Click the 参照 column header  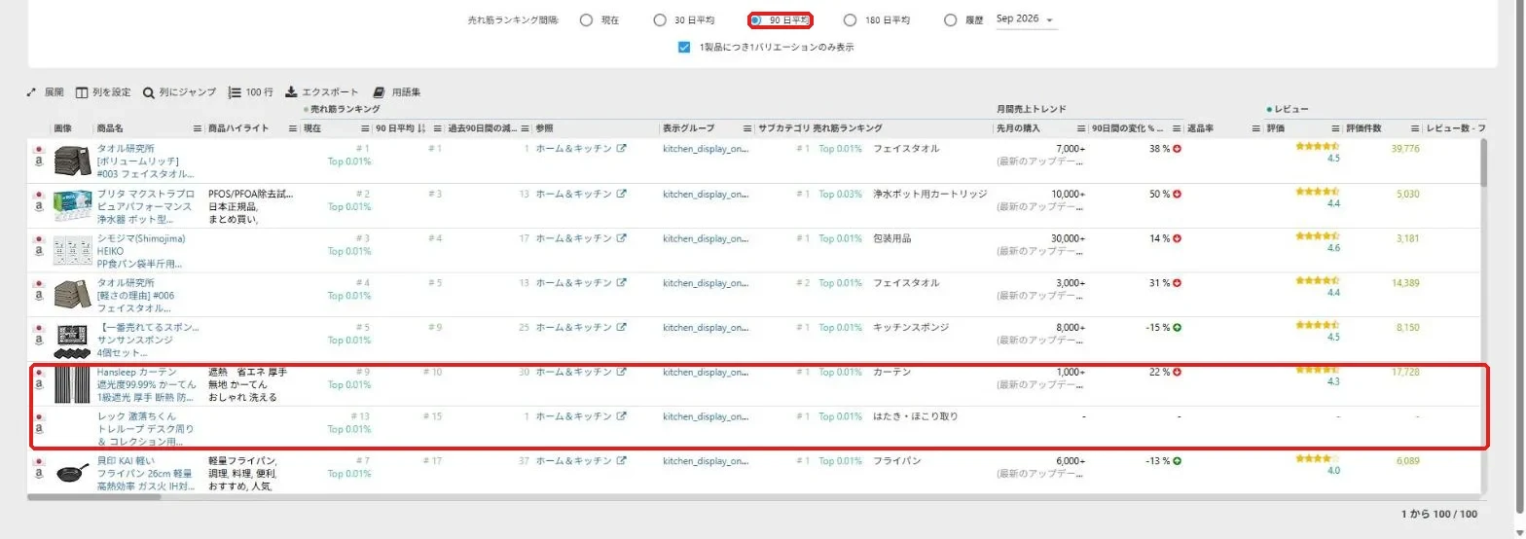pyautogui.click(x=545, y=128)
